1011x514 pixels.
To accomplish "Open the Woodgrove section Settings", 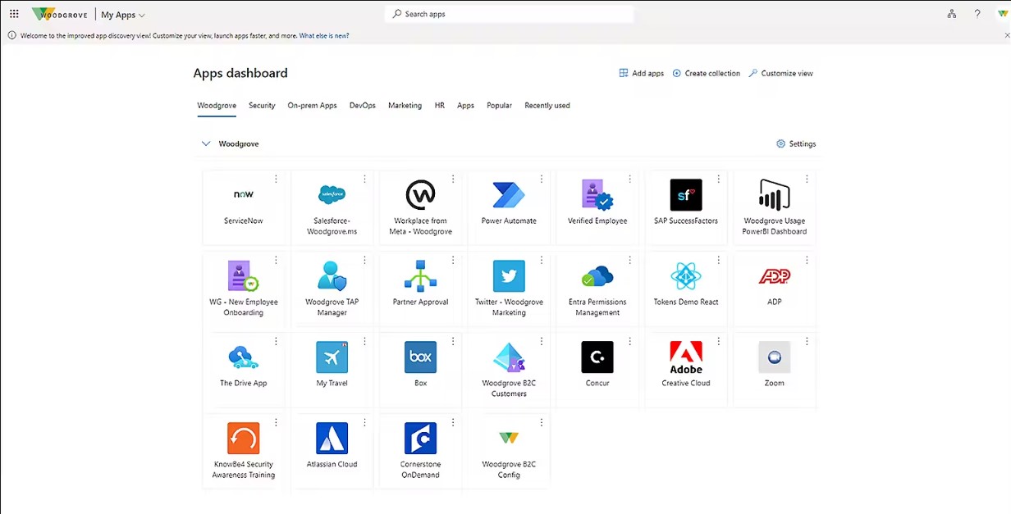I will coord(795,143).
